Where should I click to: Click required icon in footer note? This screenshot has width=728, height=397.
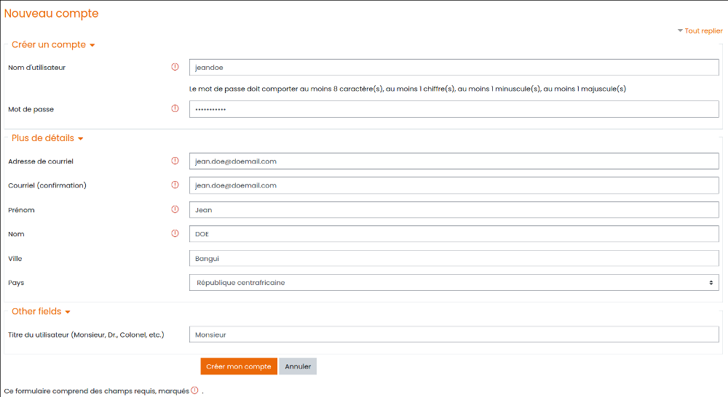(x=194, y=390)
